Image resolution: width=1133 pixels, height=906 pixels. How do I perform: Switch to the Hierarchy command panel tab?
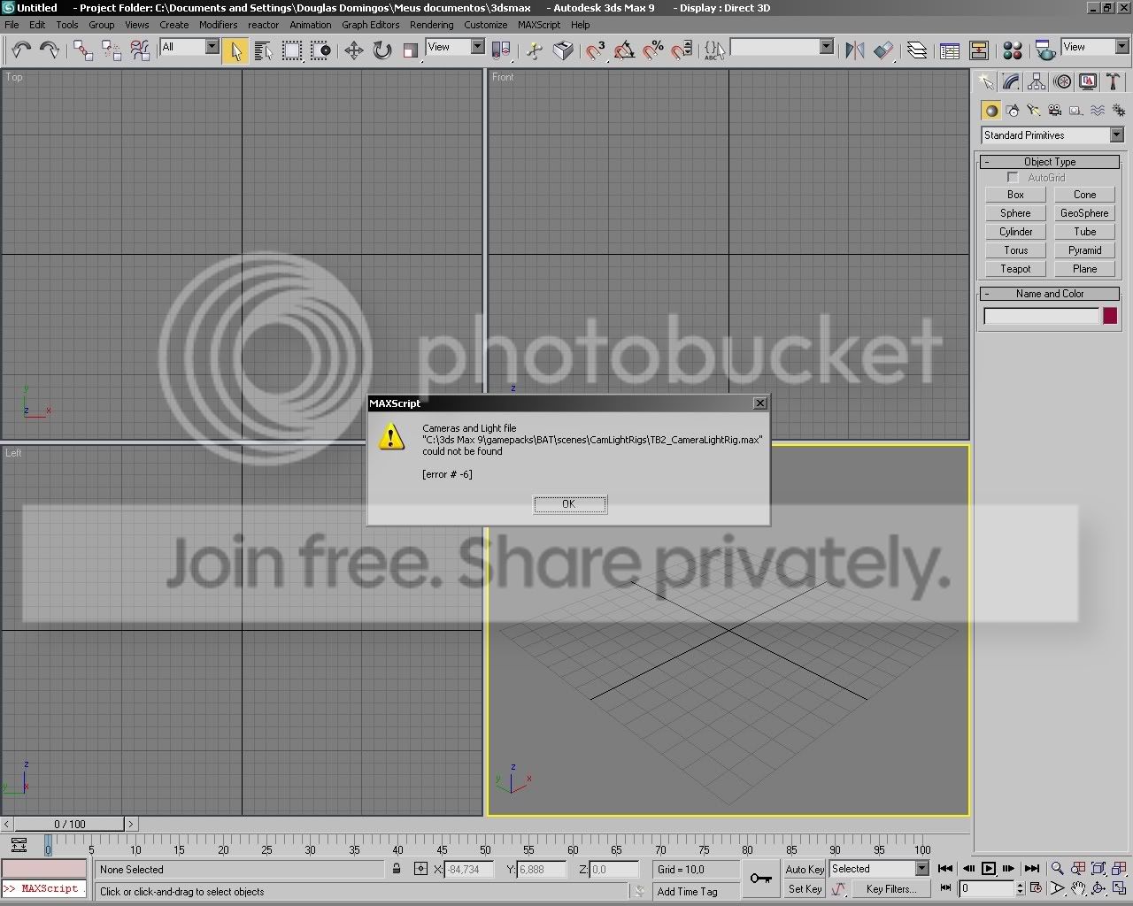(x=1037, y=82)
